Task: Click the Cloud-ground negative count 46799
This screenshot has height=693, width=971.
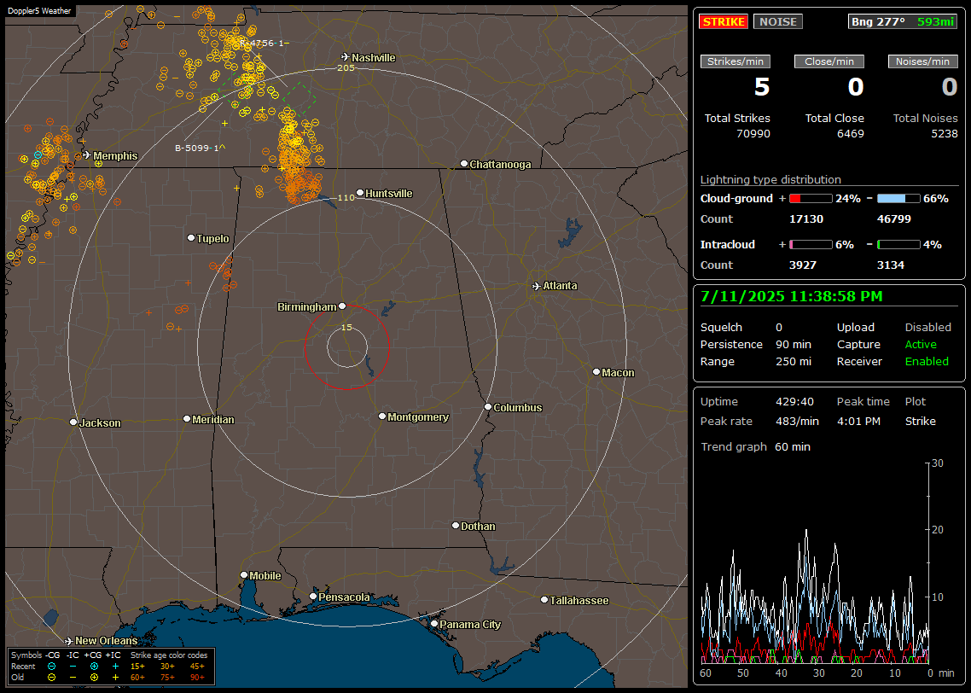Action: (894, 218)
